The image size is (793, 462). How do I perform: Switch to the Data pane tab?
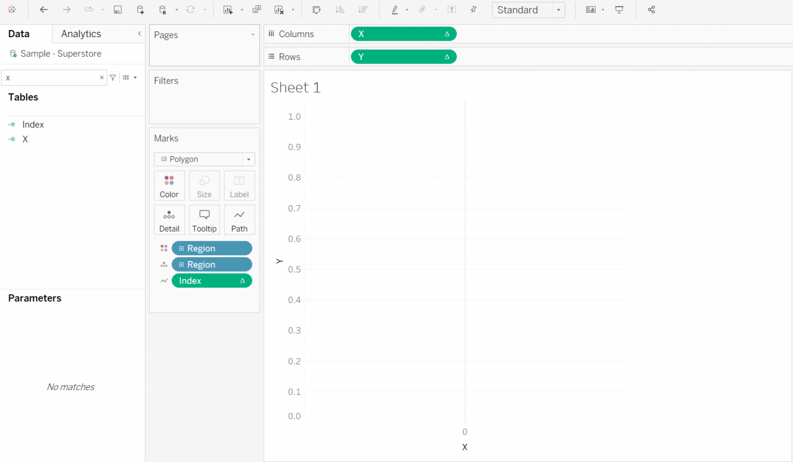(18, 34)
